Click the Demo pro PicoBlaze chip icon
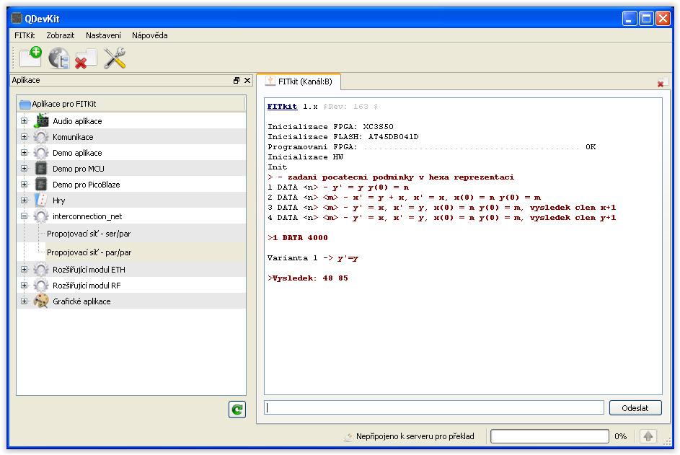 click(x=41, y=185)
